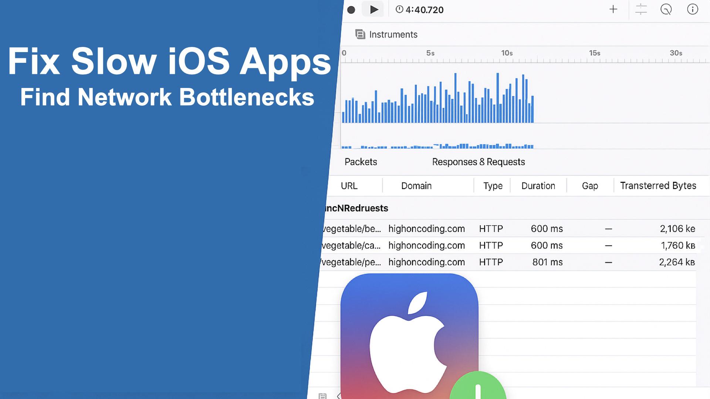Image resolution: width=710 pixels, height=399 pixels.
Task: Click the small document icon at bottom left
Action: tap(322, 396)
